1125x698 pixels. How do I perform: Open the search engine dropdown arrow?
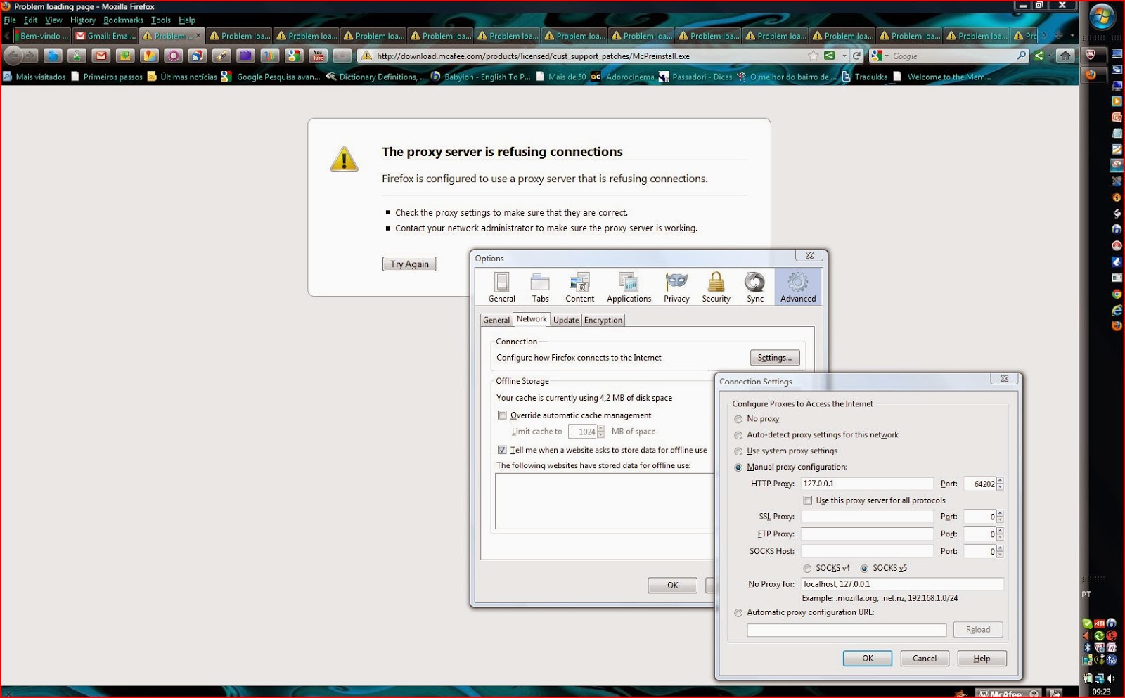tap(887, 56)
